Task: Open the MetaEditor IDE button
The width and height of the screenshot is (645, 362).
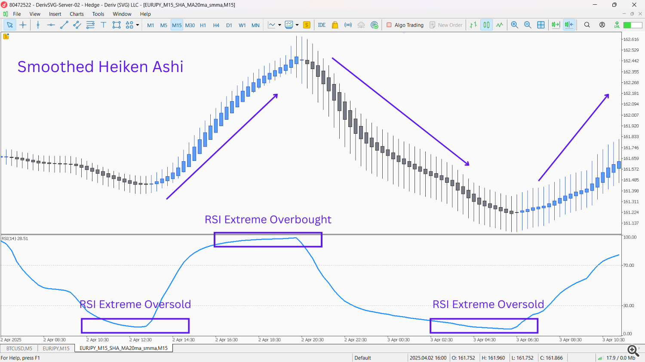Action: pyautogui.click(x=322, y=25)
